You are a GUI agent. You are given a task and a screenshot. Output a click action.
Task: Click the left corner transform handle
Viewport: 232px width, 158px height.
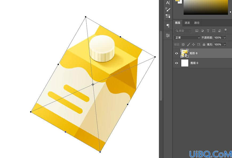(31, 112)
